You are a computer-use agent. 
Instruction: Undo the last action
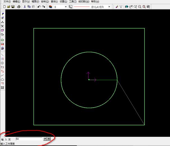(39, 7)
